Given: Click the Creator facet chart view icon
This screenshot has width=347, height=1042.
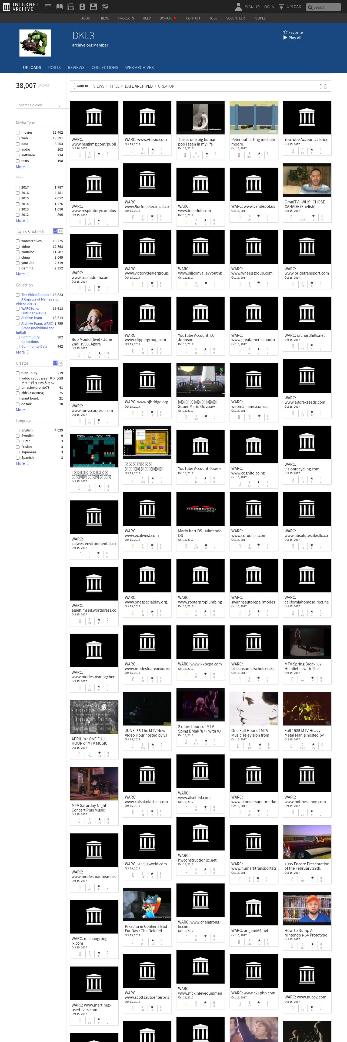Looking at the screenshot, I should coord(55,363).
